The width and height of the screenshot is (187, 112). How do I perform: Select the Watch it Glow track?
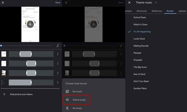(141, 25)
